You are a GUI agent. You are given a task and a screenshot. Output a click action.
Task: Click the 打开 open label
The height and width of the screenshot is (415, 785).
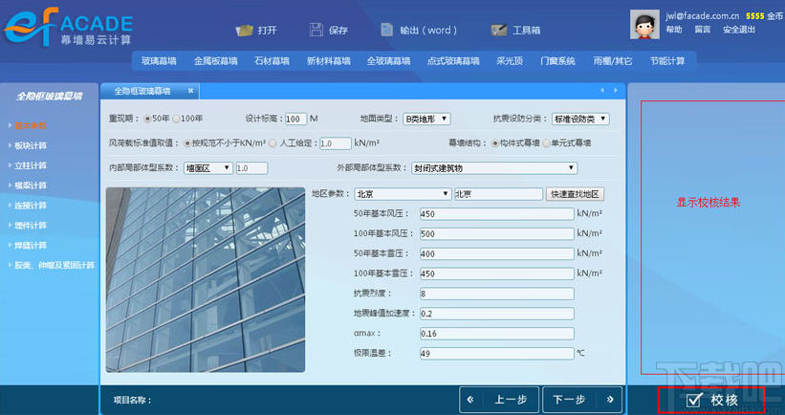(x=268, y=31)
